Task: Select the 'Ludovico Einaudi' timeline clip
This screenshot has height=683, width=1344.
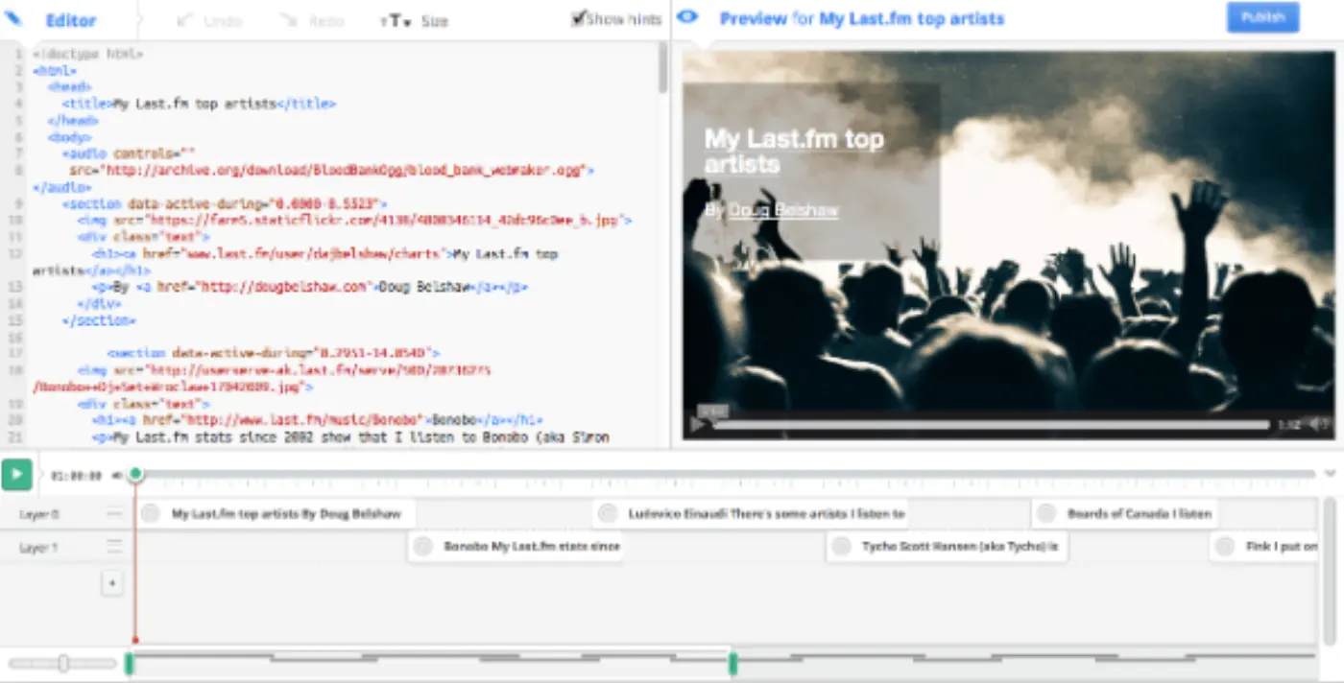Action: click(x=750, y=514)
